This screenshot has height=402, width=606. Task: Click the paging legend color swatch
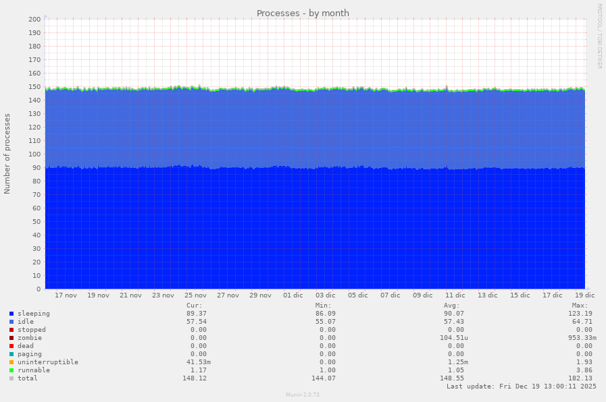[11, 354]
